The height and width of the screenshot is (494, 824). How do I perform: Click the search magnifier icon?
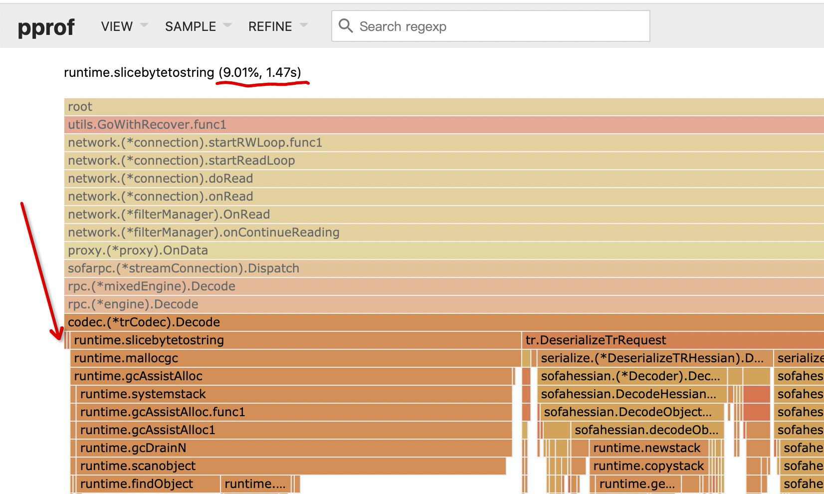click(345, 25)
